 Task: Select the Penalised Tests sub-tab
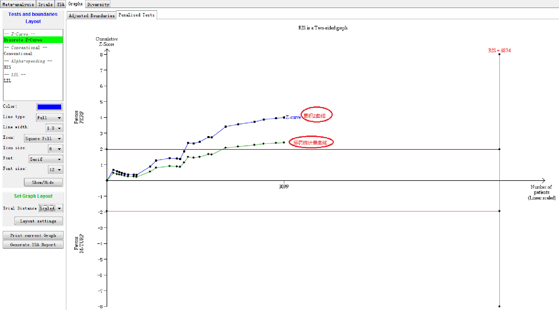(136, 15)
